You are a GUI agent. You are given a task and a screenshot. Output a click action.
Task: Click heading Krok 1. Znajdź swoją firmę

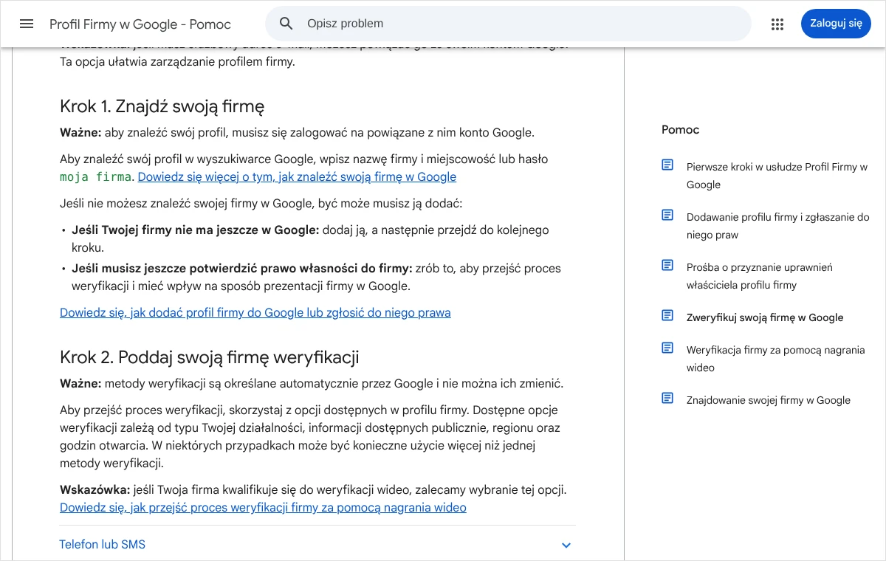pos(162,106)
